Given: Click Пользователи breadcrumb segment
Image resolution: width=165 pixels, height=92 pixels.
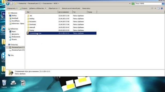Looking at the screenshot, I should (x=47, y=4).
